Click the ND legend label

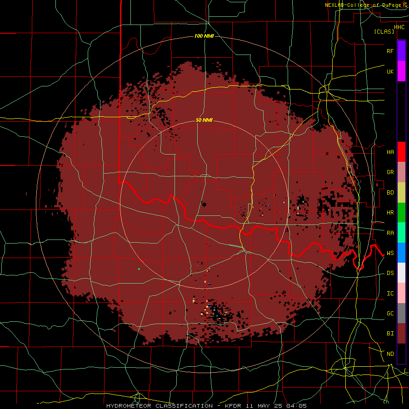[390, 354]
